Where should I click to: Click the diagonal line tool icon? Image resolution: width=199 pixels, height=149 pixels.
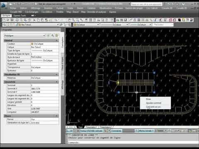pos(131,20)
